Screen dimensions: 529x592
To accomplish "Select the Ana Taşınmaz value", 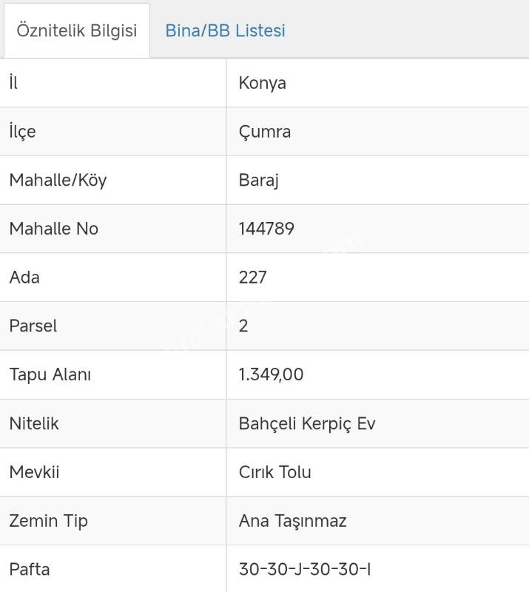I will 292,521.
